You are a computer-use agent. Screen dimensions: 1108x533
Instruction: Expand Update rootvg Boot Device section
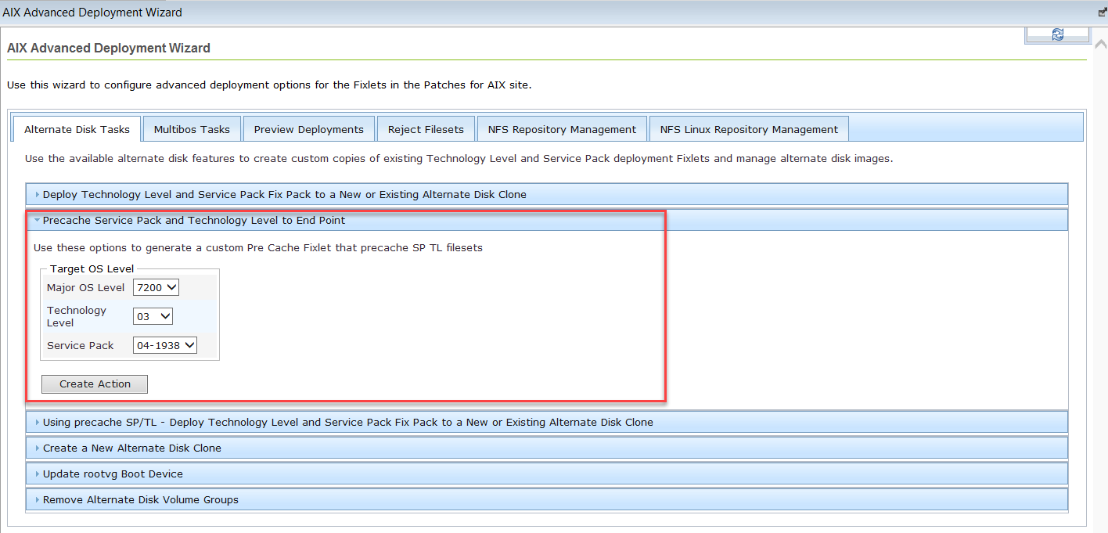pos(547,474)
